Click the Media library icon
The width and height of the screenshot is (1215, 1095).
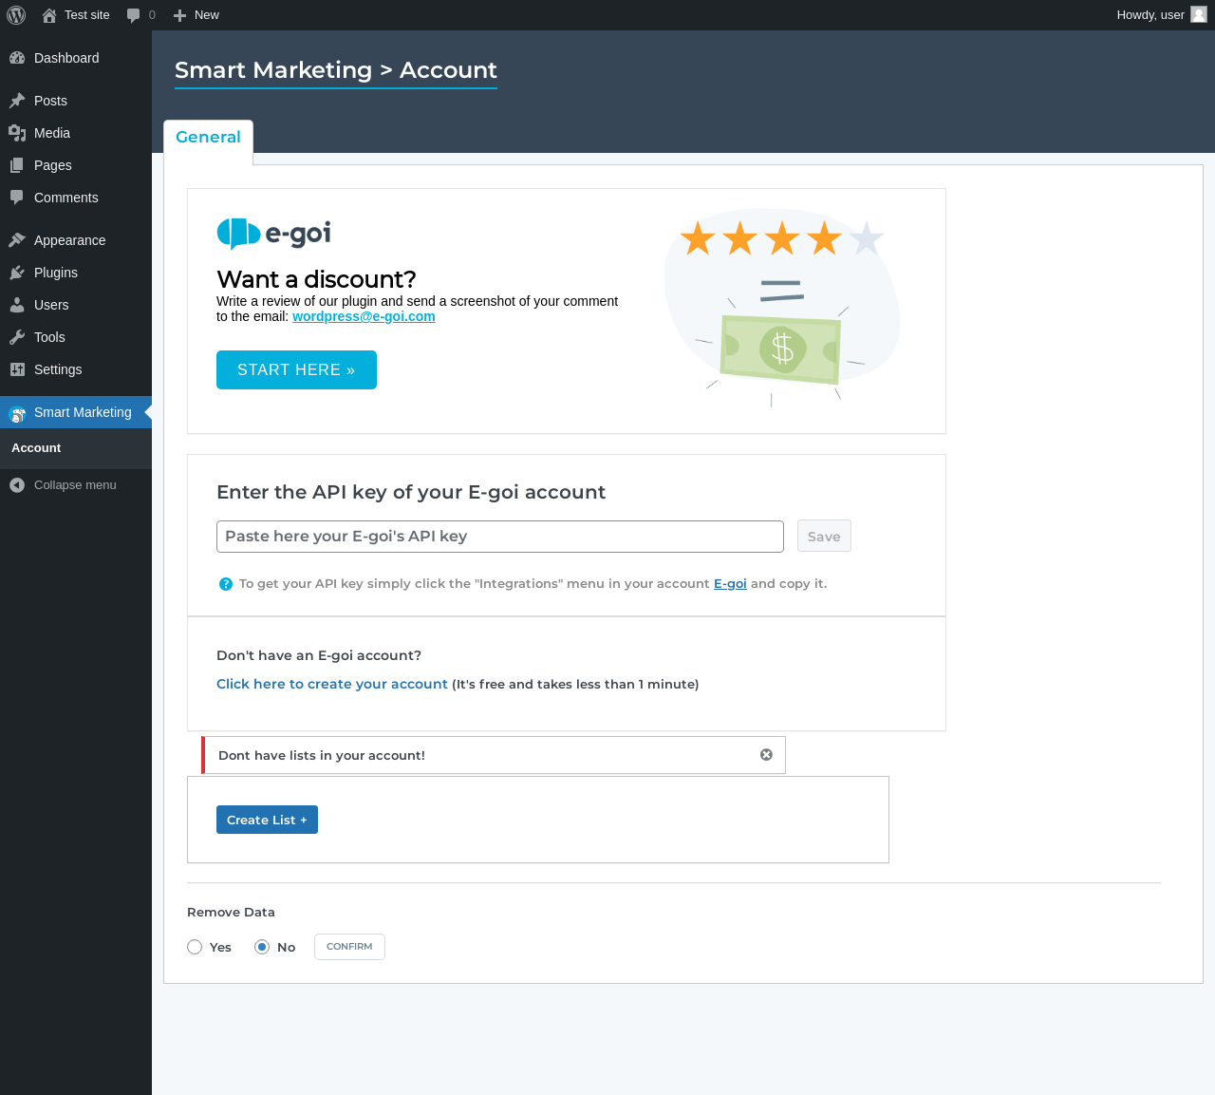[17, 133]
